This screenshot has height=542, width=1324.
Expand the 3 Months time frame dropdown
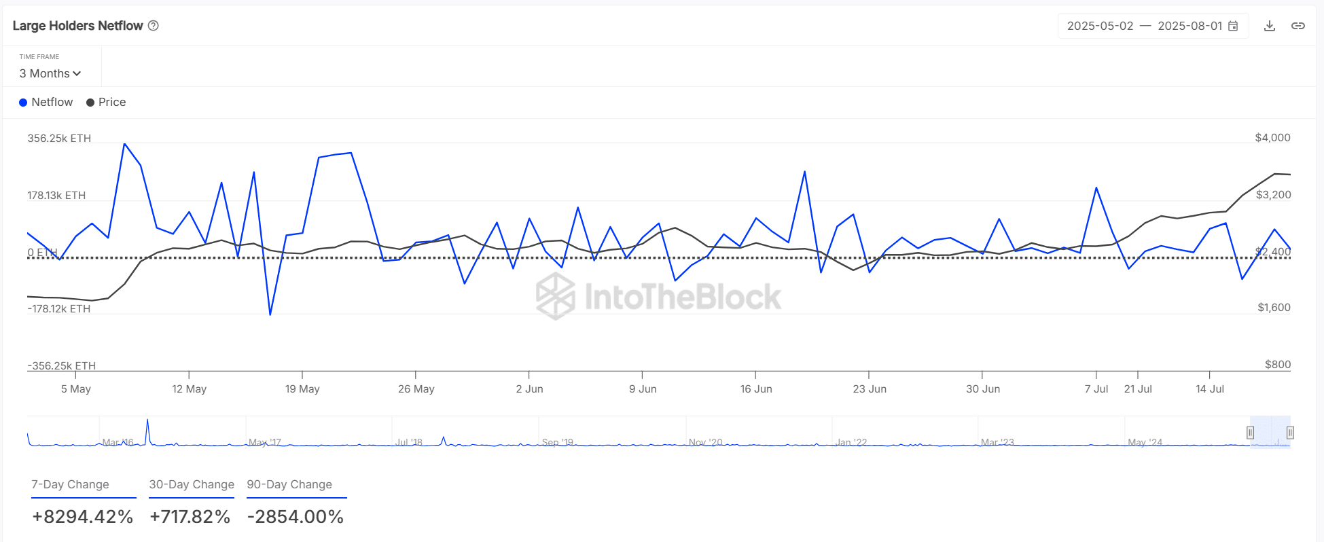(x=50, y=73)
